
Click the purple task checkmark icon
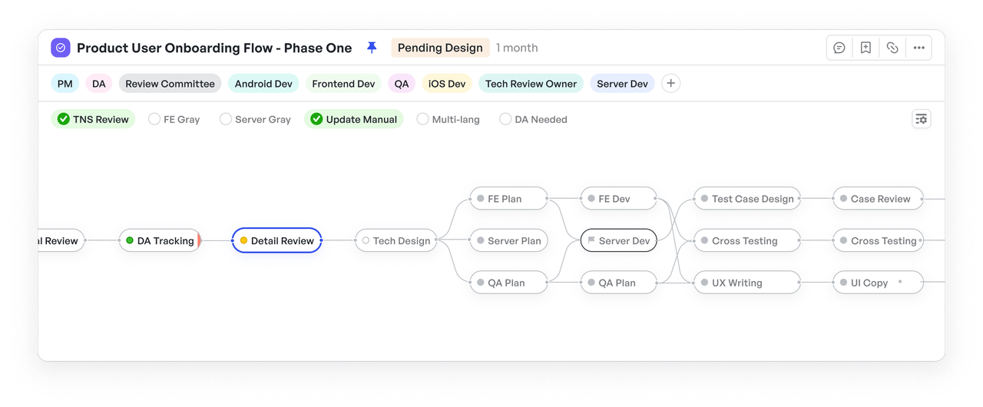[x=61, y=48]
